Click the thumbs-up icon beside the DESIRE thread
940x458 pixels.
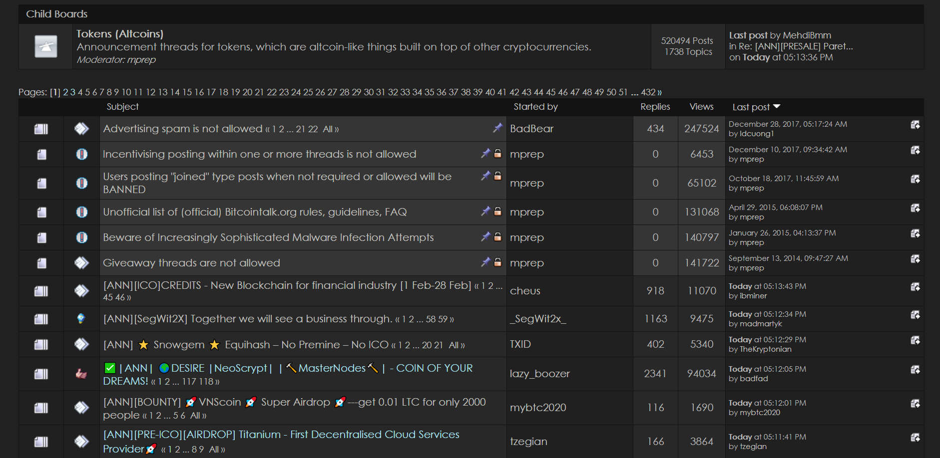81,374
